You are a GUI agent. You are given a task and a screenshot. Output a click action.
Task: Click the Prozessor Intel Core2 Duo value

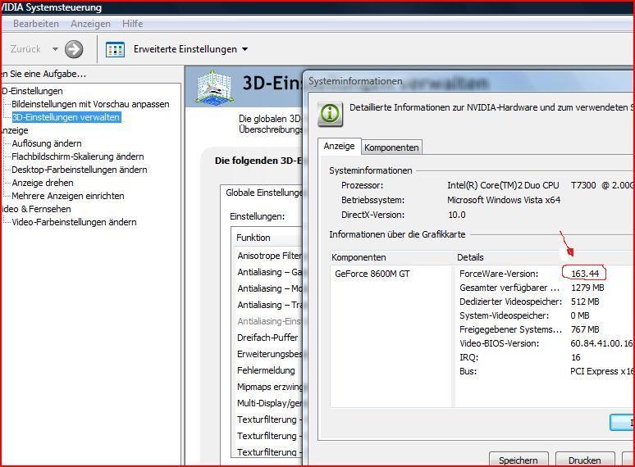tap(540, 186)
